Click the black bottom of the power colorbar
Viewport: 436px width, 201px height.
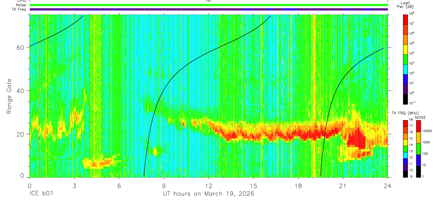(x=405, y=99)
